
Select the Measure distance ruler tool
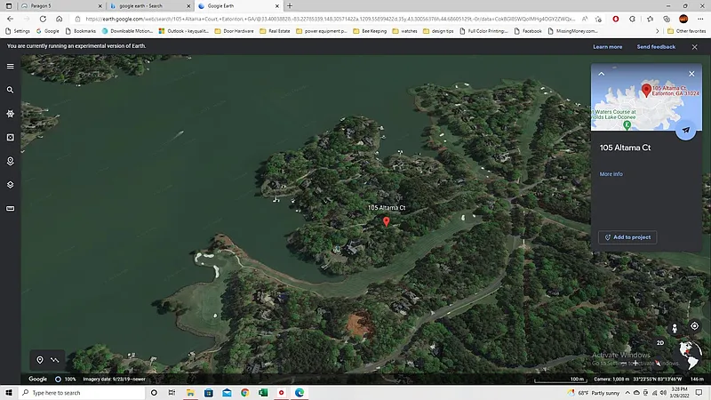tap(11, 209)
